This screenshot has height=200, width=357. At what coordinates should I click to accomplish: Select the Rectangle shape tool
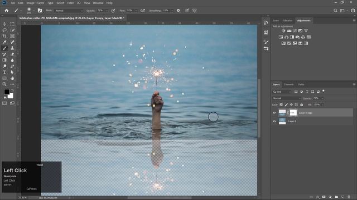(x=4, y=78)
